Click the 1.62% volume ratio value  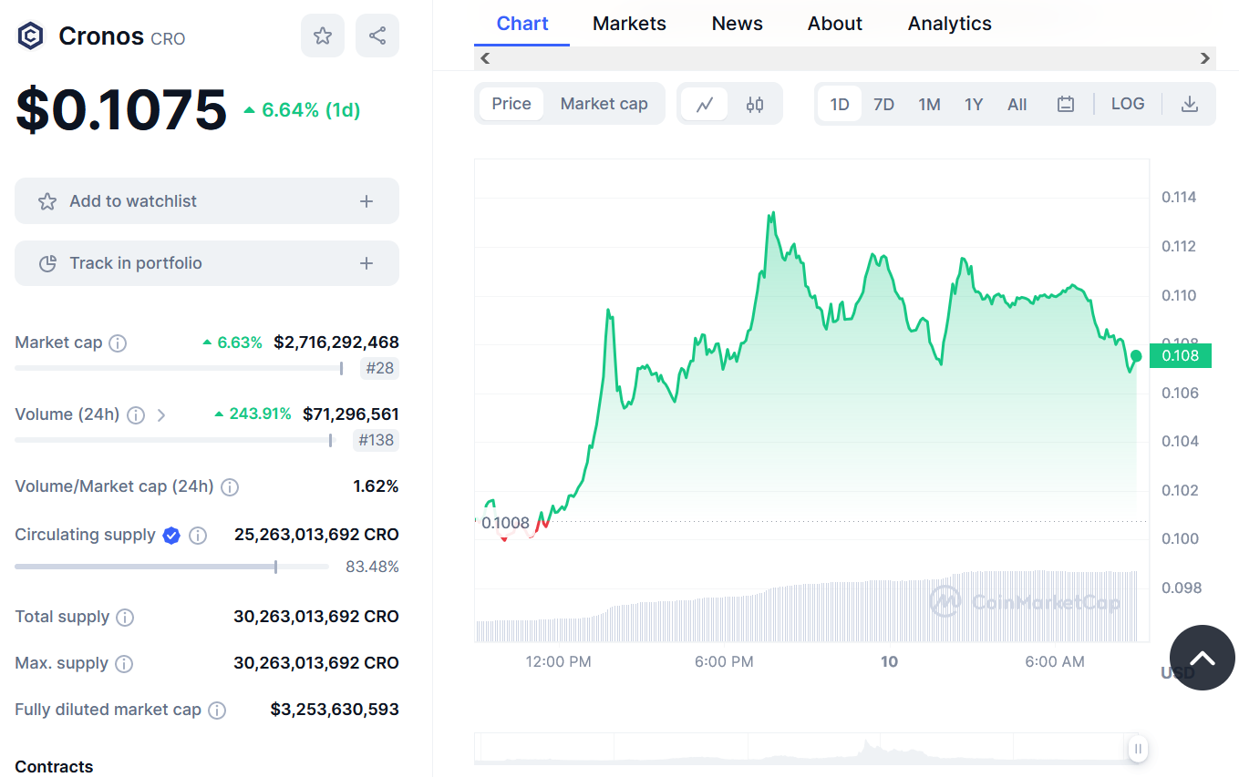377,486
